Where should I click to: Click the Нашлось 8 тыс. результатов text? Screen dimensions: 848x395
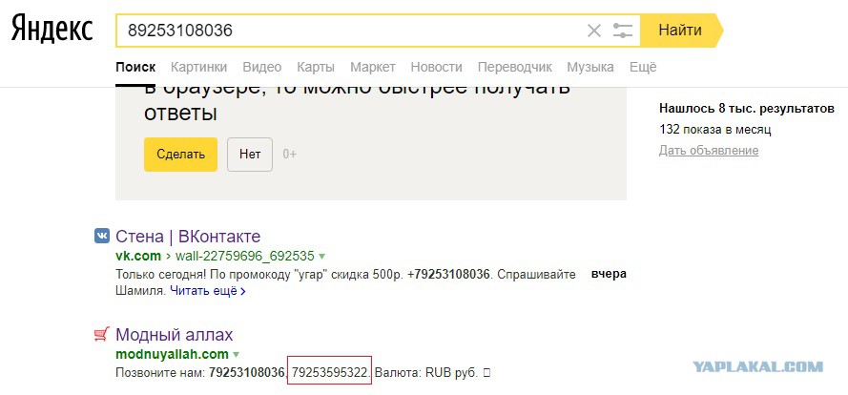point(746,109)
